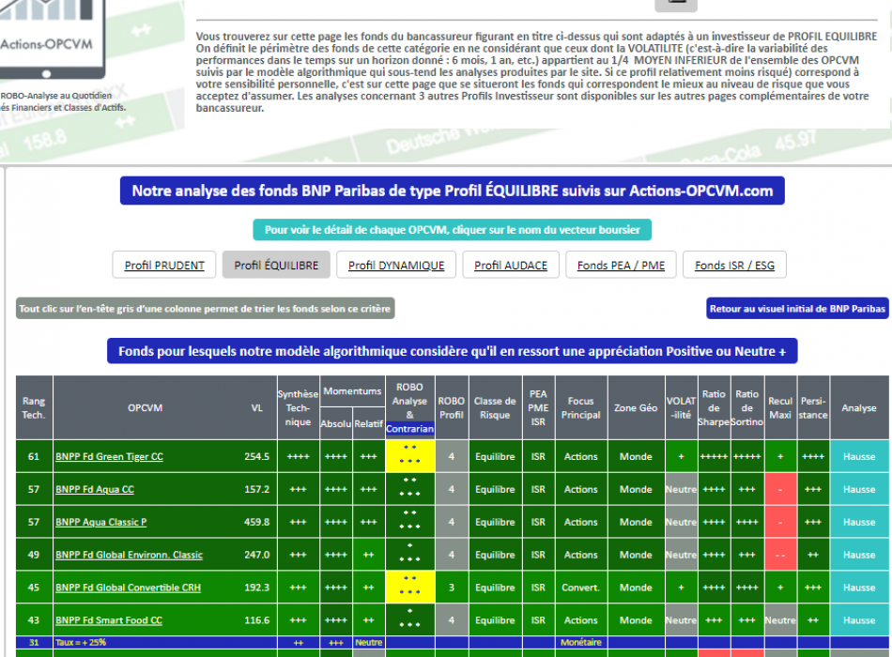Sort by ROBO Profil column header
This screenshot has width=892, height=657.
[451, 407]
